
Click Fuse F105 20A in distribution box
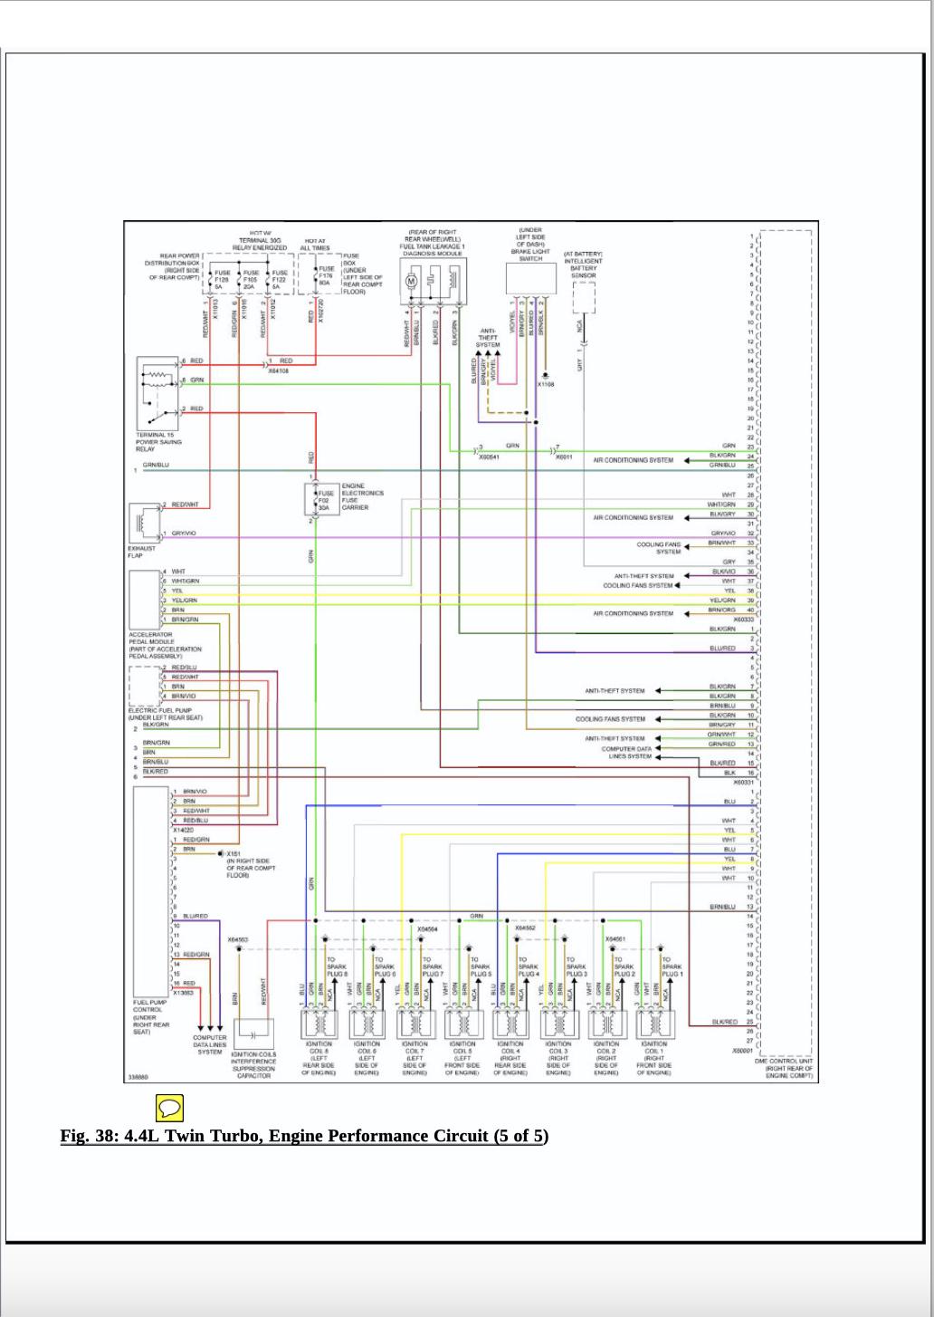click(250, 278)
